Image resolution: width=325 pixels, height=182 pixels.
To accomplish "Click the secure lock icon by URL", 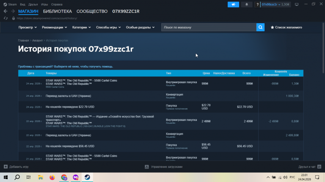I will point(14,18).
